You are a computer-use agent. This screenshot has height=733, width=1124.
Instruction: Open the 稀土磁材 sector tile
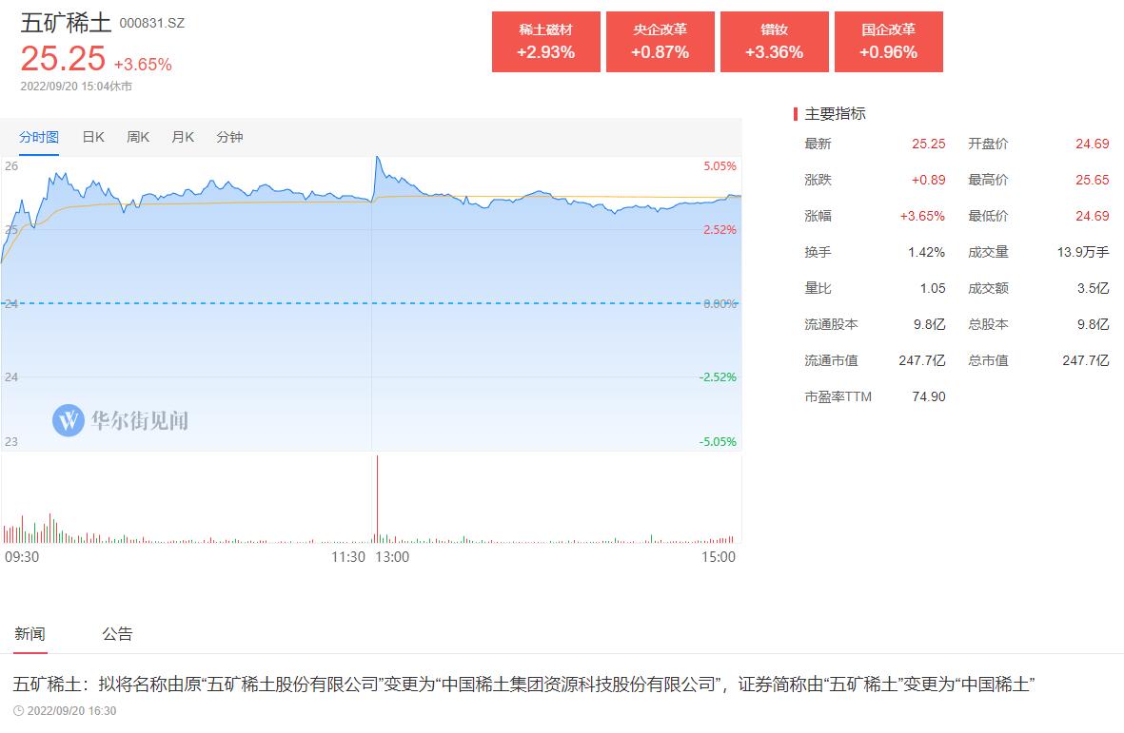[545, 42]
